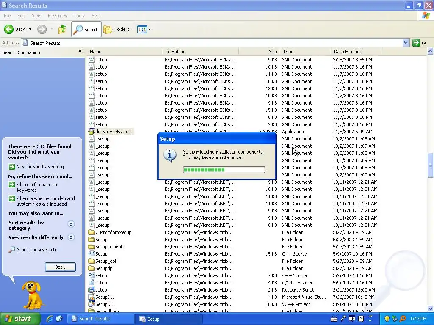
Task: Toggle the Search pane toolbar button
Action: [86, 29]
